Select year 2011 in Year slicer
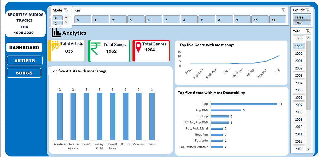Viewport: 320px width, 157px height. [x=299, y=134]
